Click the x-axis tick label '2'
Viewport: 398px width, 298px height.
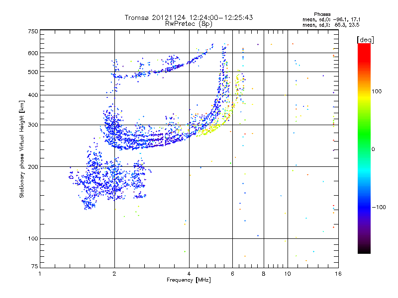point(114,274)
